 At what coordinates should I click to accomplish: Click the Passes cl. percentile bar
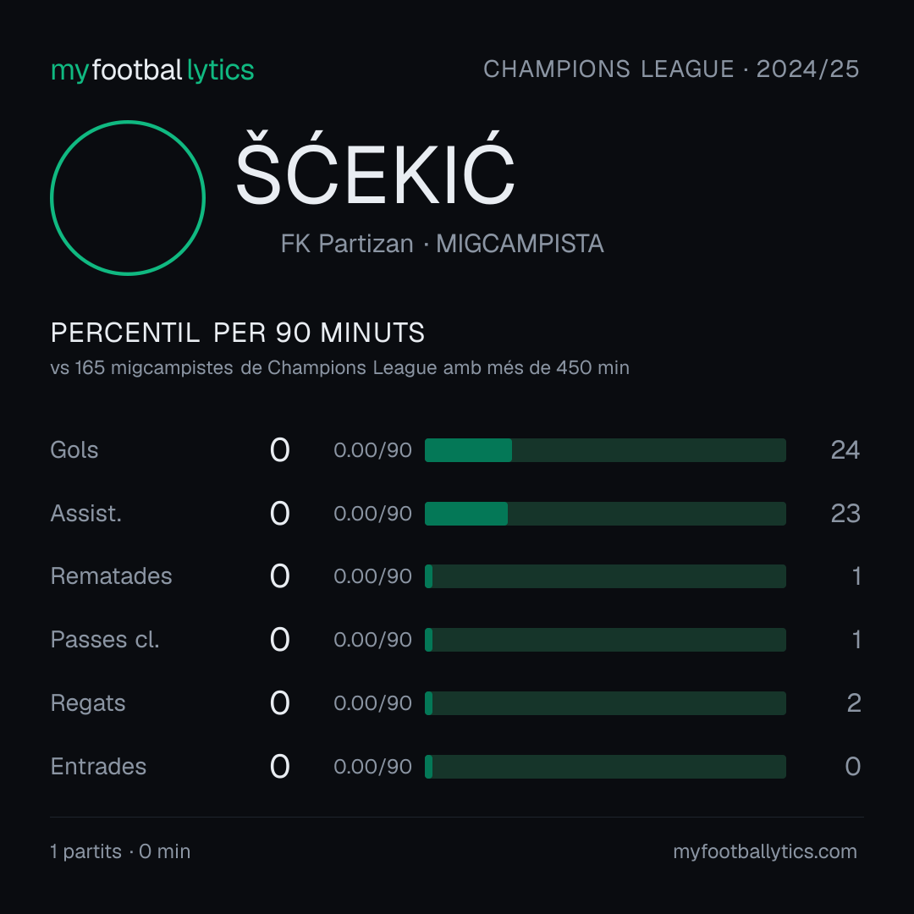coord(605,640)
